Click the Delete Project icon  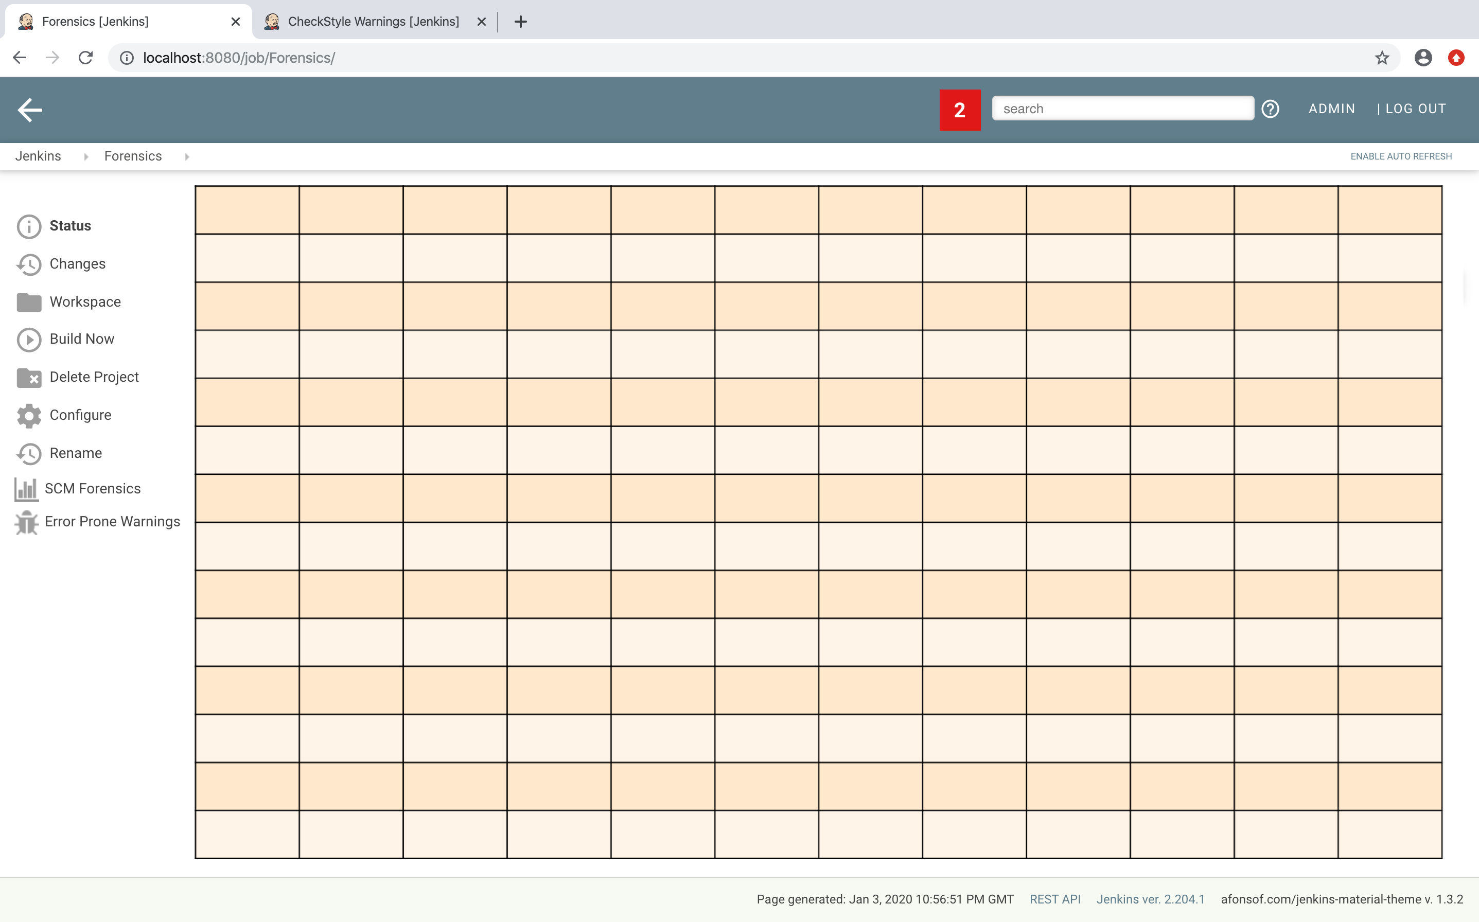coord(29,377)
